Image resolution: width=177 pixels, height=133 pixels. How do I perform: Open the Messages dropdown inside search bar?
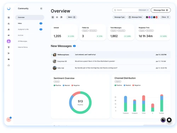click(x=143, y=10)
